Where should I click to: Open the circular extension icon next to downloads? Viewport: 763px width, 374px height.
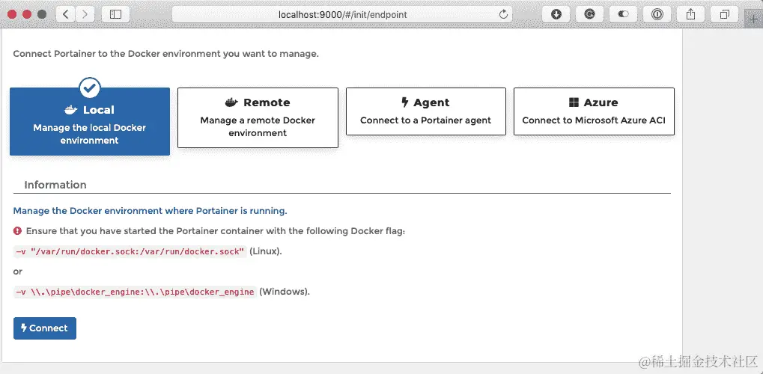click(590, 14)
